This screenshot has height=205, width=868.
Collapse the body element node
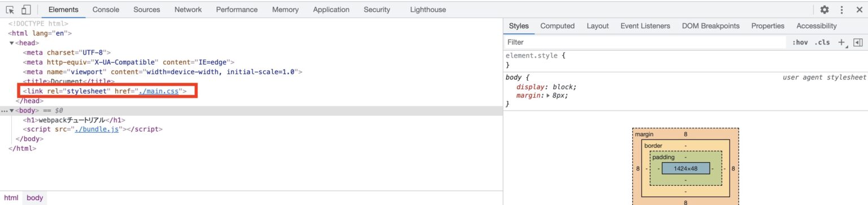[x=12, y=111]
